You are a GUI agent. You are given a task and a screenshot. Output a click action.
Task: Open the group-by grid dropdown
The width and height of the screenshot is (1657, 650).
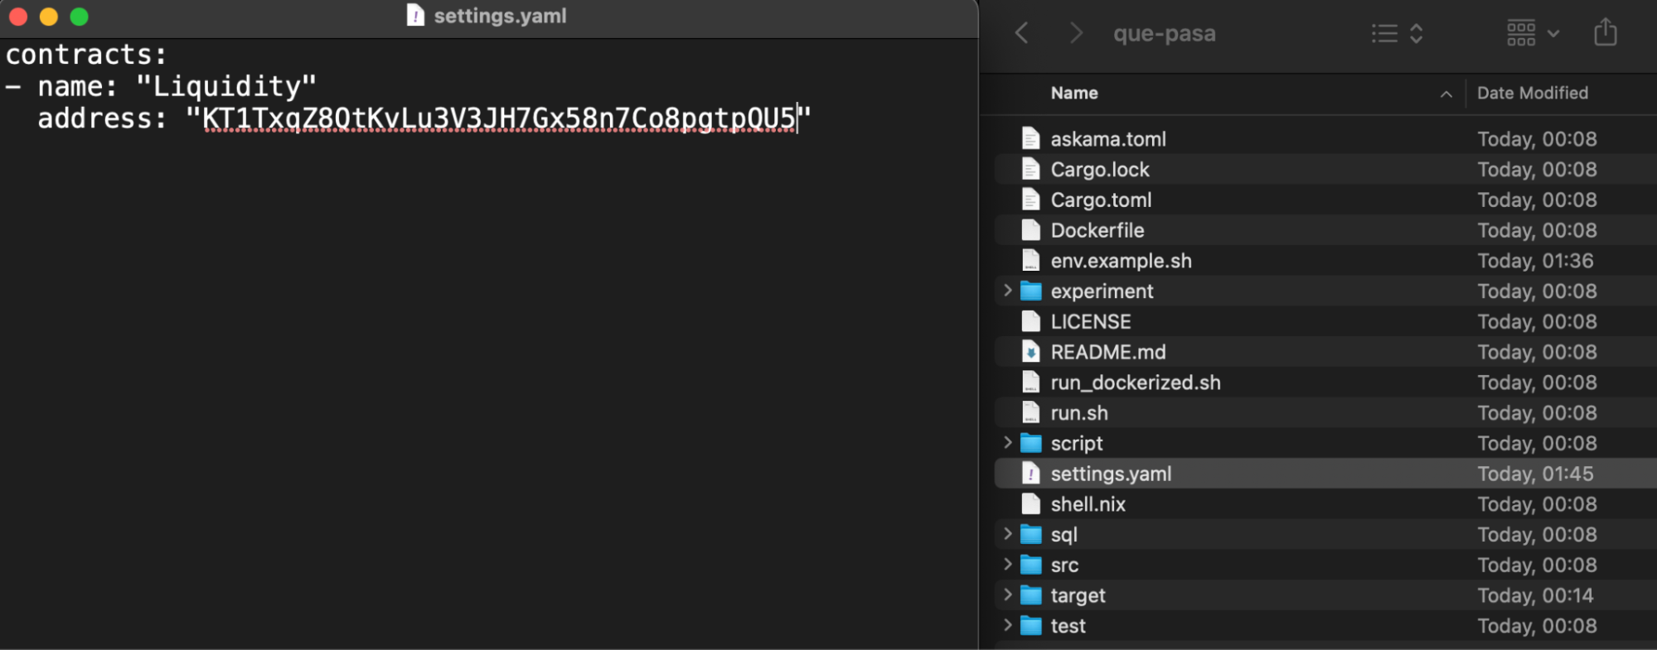(x=1533, y=33)
